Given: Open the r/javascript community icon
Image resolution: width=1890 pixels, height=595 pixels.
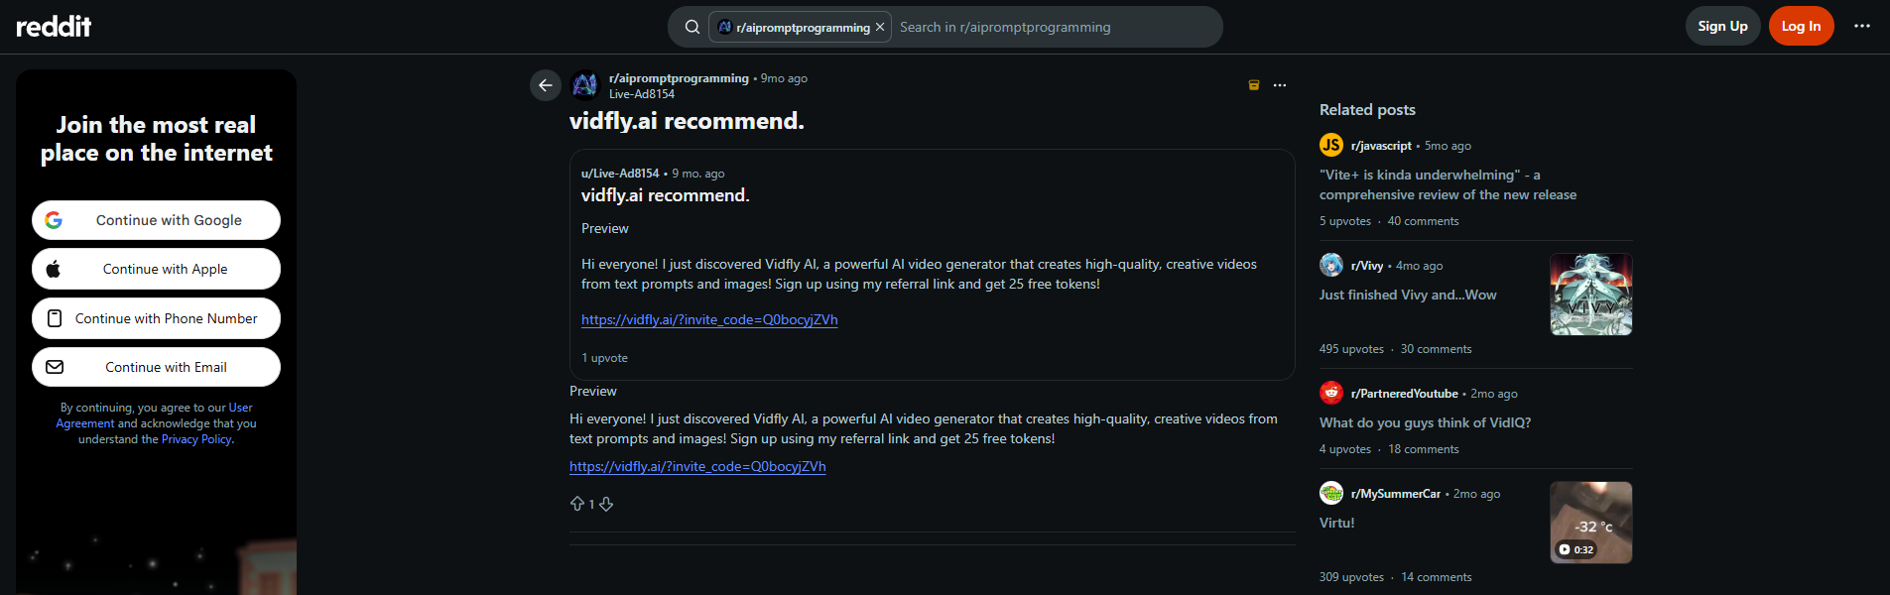Looking at the screenshot, I should point(1331,145).
